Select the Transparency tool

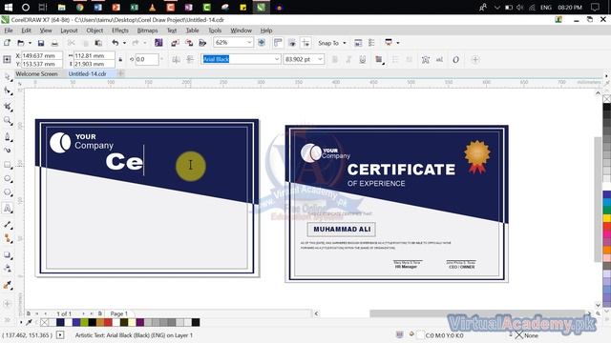pos(7,269)
